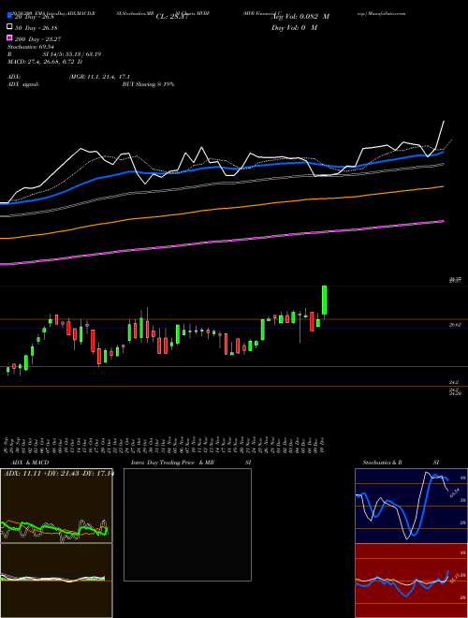Click the Avg Vol: 0.082 M text

(300, 17)
